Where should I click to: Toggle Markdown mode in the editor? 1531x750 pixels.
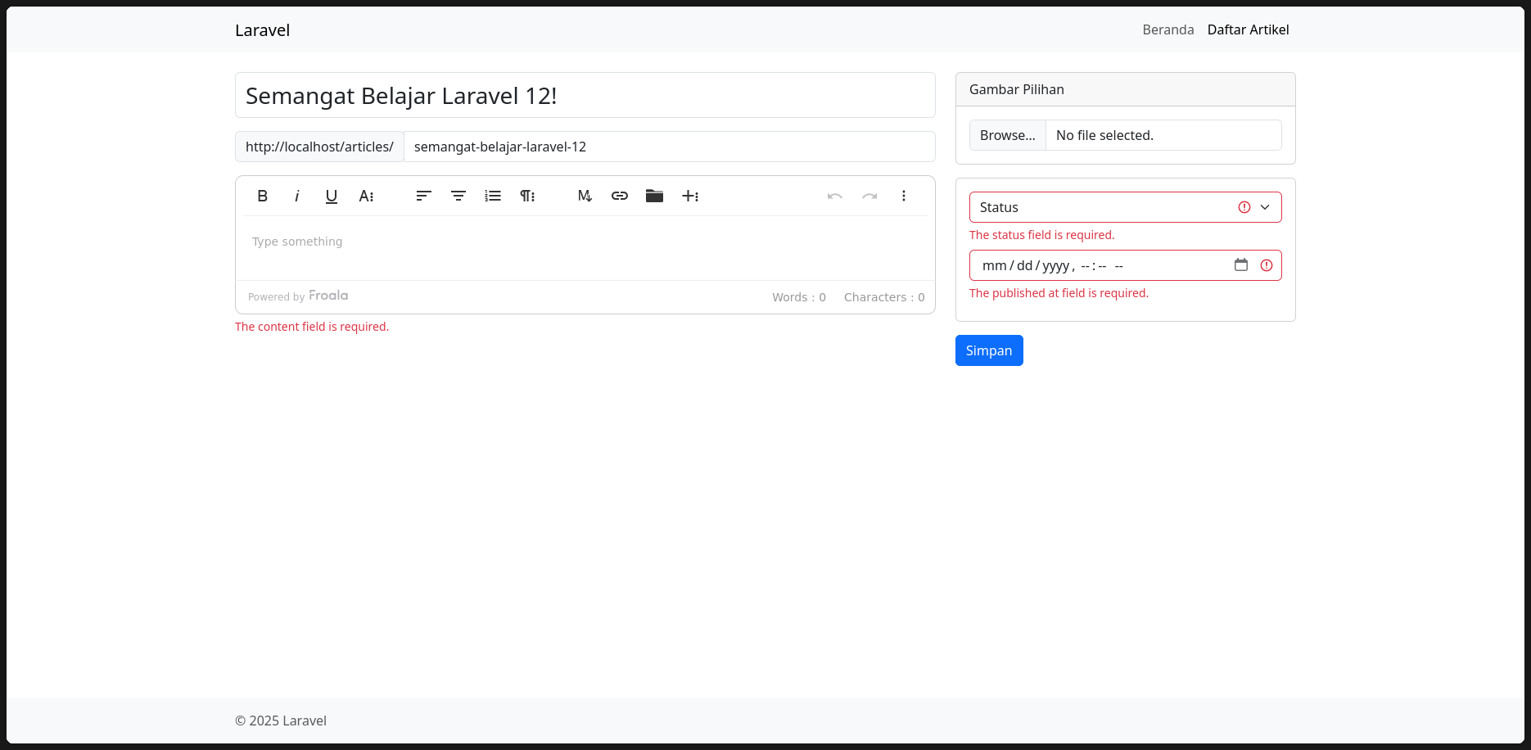coord(585,196)
